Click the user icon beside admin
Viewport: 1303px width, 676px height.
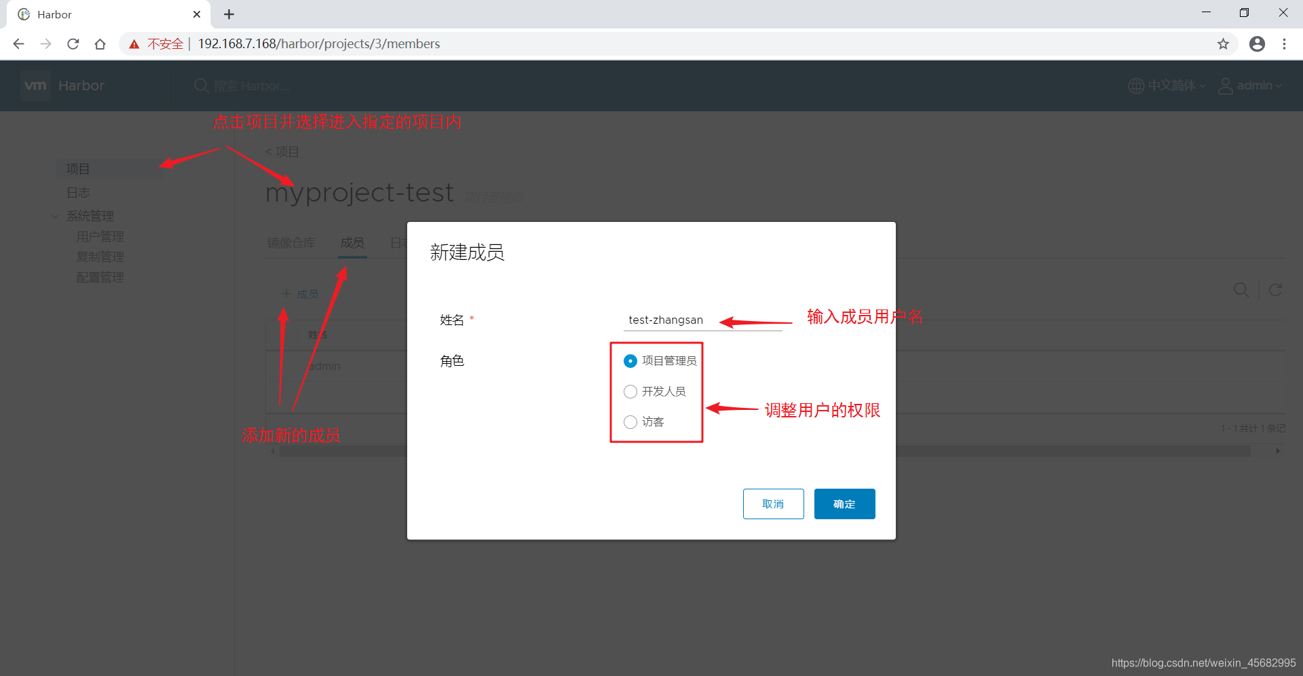tap(1226, 86)
